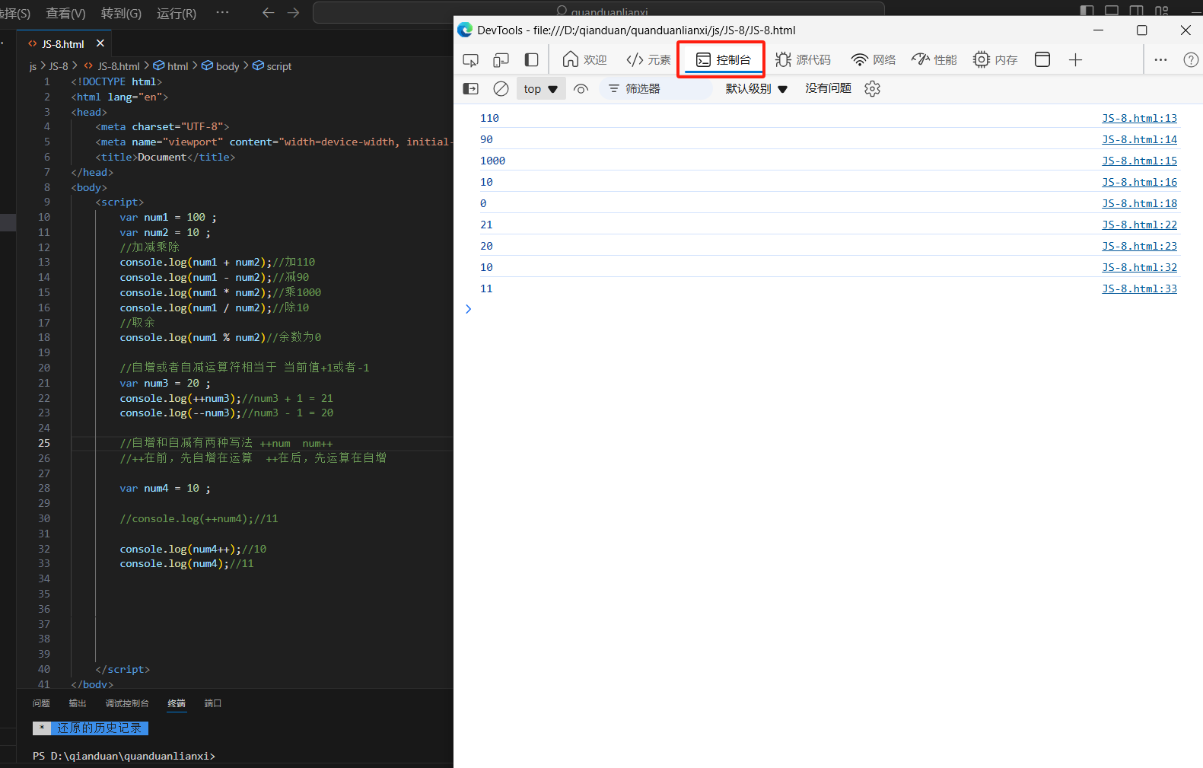The height and width of the screenshot is (768, 1203).
Task: Click the Application panel icon in DevTools
Action: [1042, 60]
